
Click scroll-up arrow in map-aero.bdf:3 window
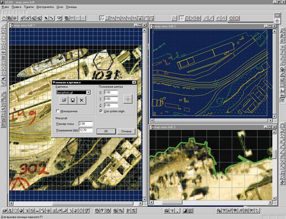coord(275,132)
